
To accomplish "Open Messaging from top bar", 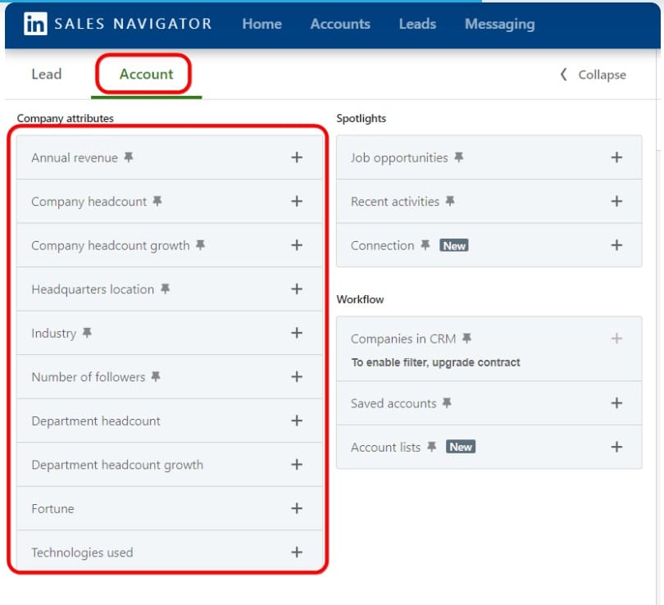I will click(500, 24).
